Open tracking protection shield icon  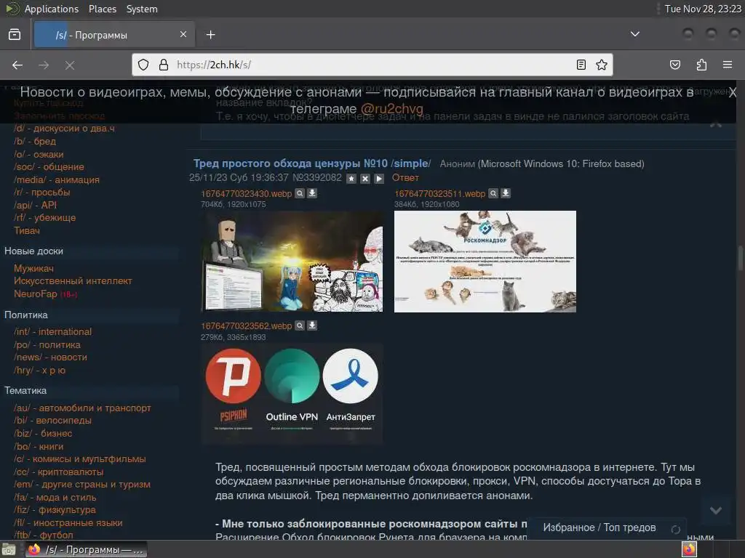tap(143, 65)
